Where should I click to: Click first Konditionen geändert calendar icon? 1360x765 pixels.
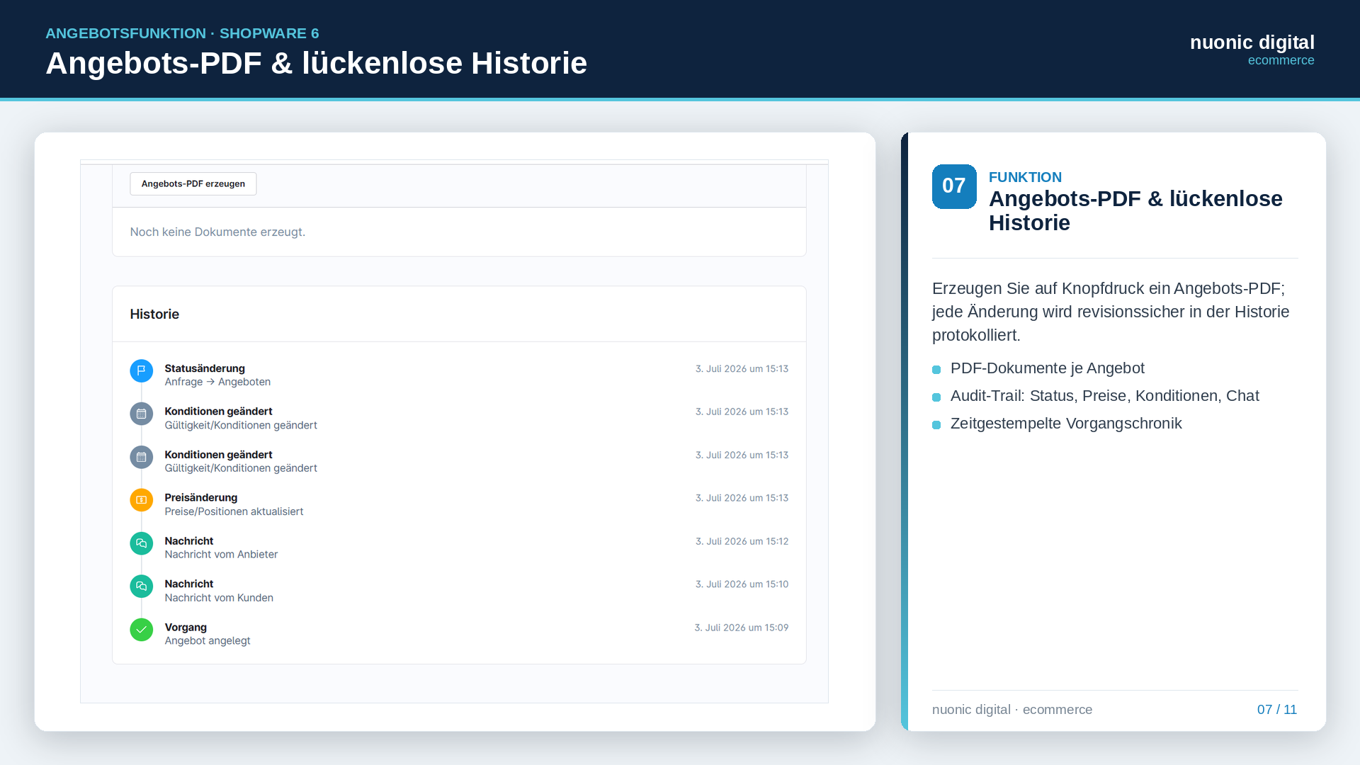[142, 414]
